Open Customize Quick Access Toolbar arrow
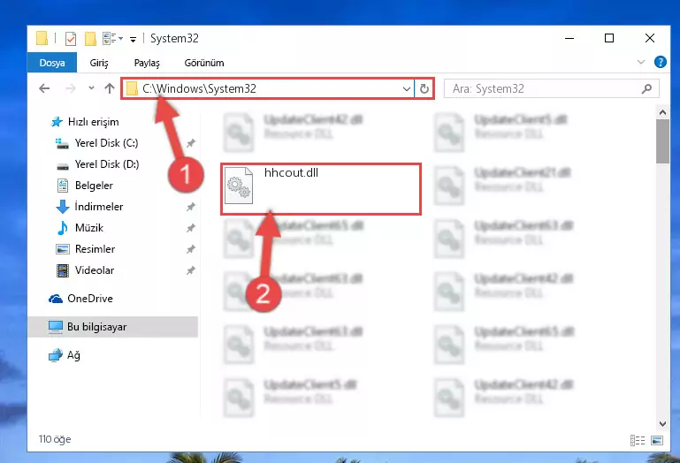The height and width of the screenshot is (463, 680). pyautogui.click(x=133, y=40)
